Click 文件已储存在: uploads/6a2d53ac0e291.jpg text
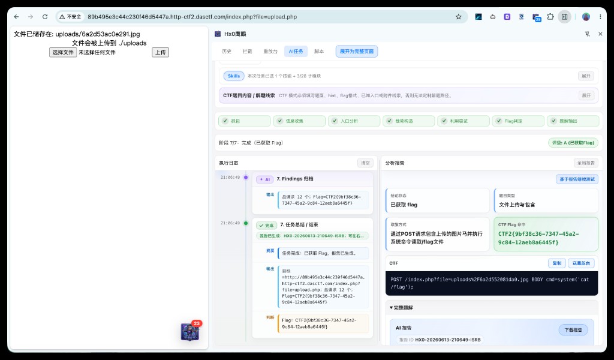 77,34
